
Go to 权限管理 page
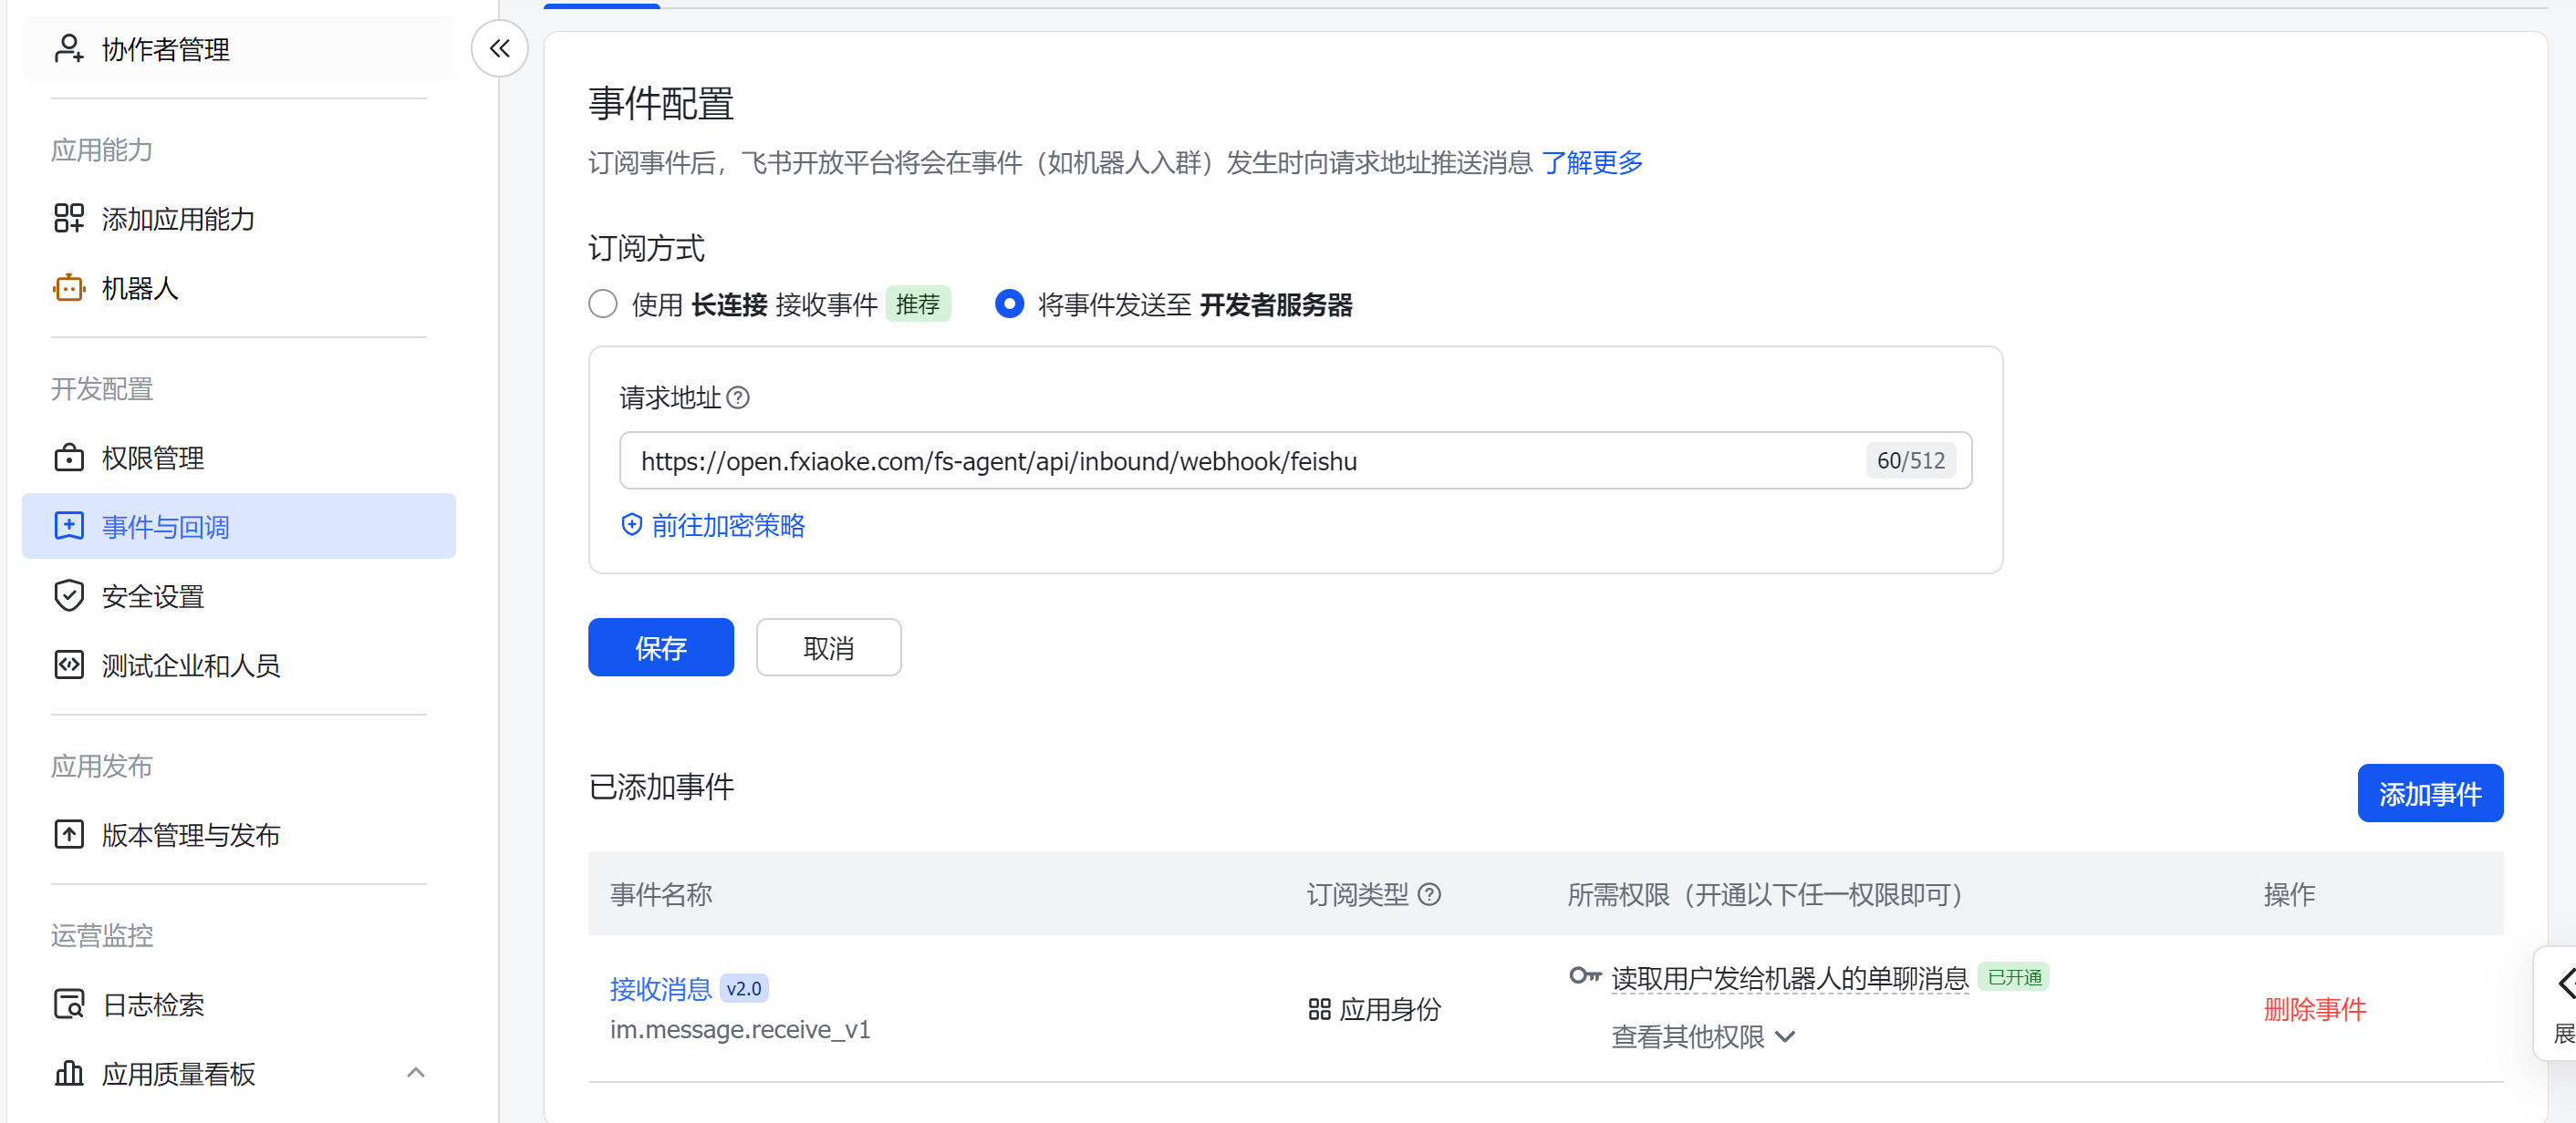pyautogui.click(x=238, y=458)
